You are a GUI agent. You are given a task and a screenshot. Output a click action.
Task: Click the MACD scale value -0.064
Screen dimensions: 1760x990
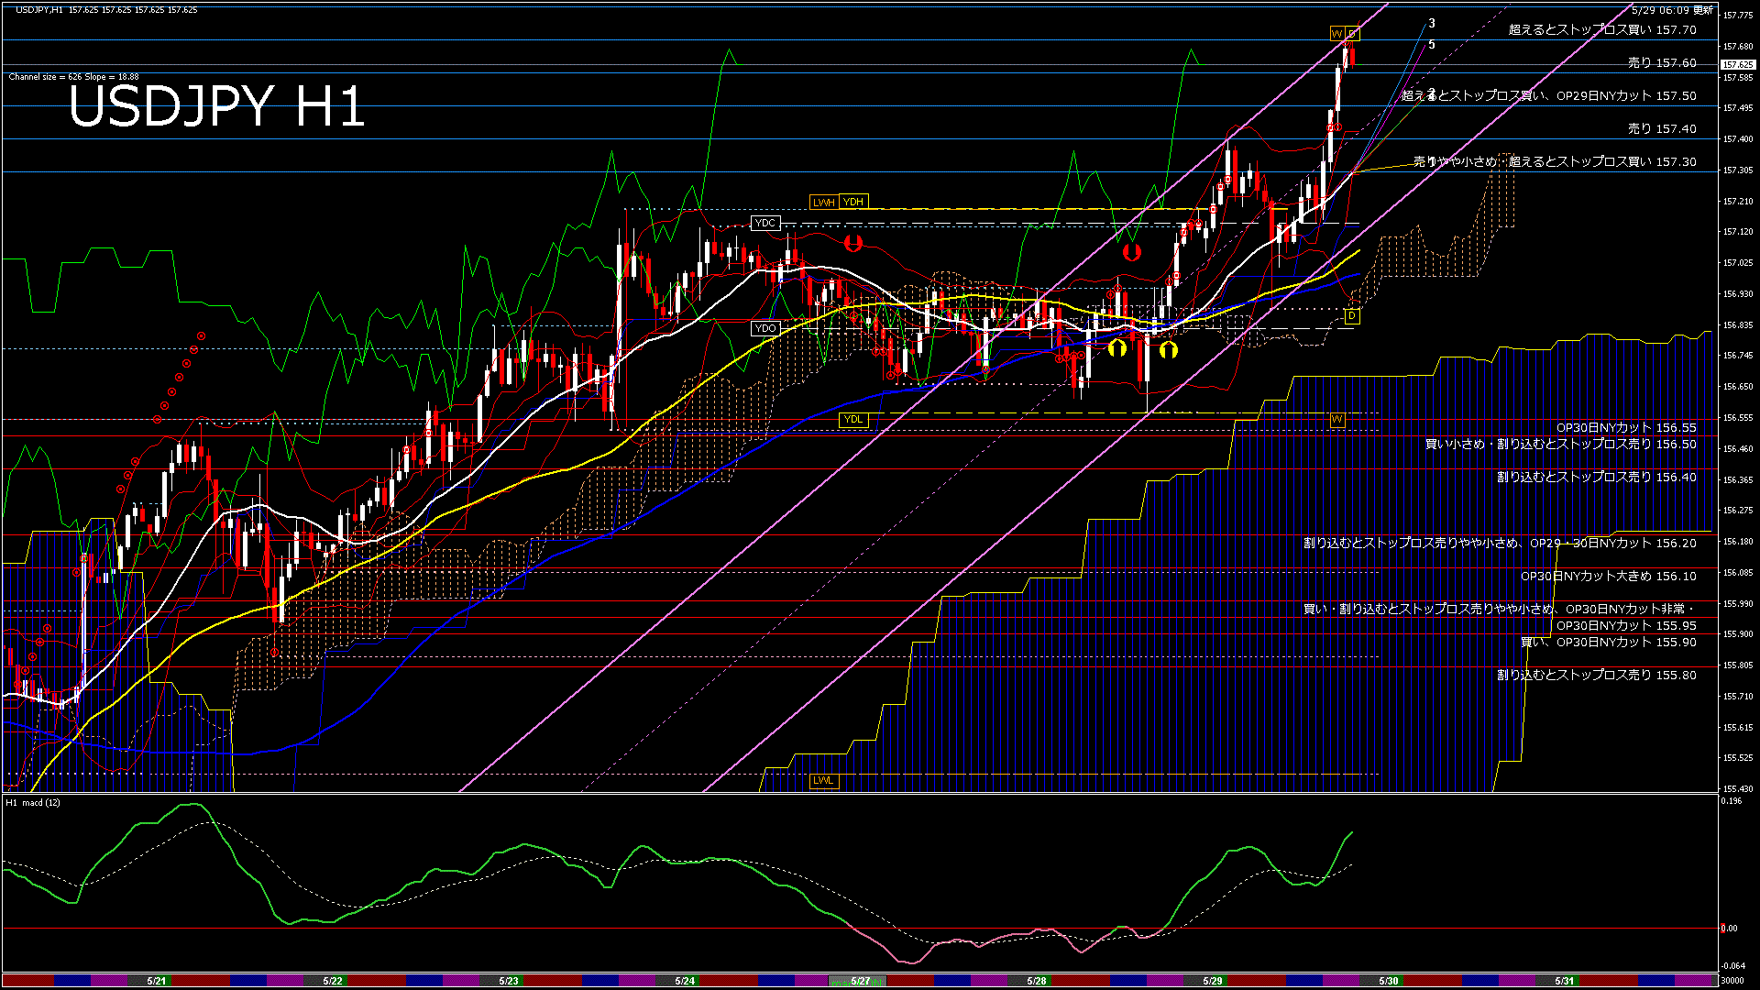tap(1733, 966)
